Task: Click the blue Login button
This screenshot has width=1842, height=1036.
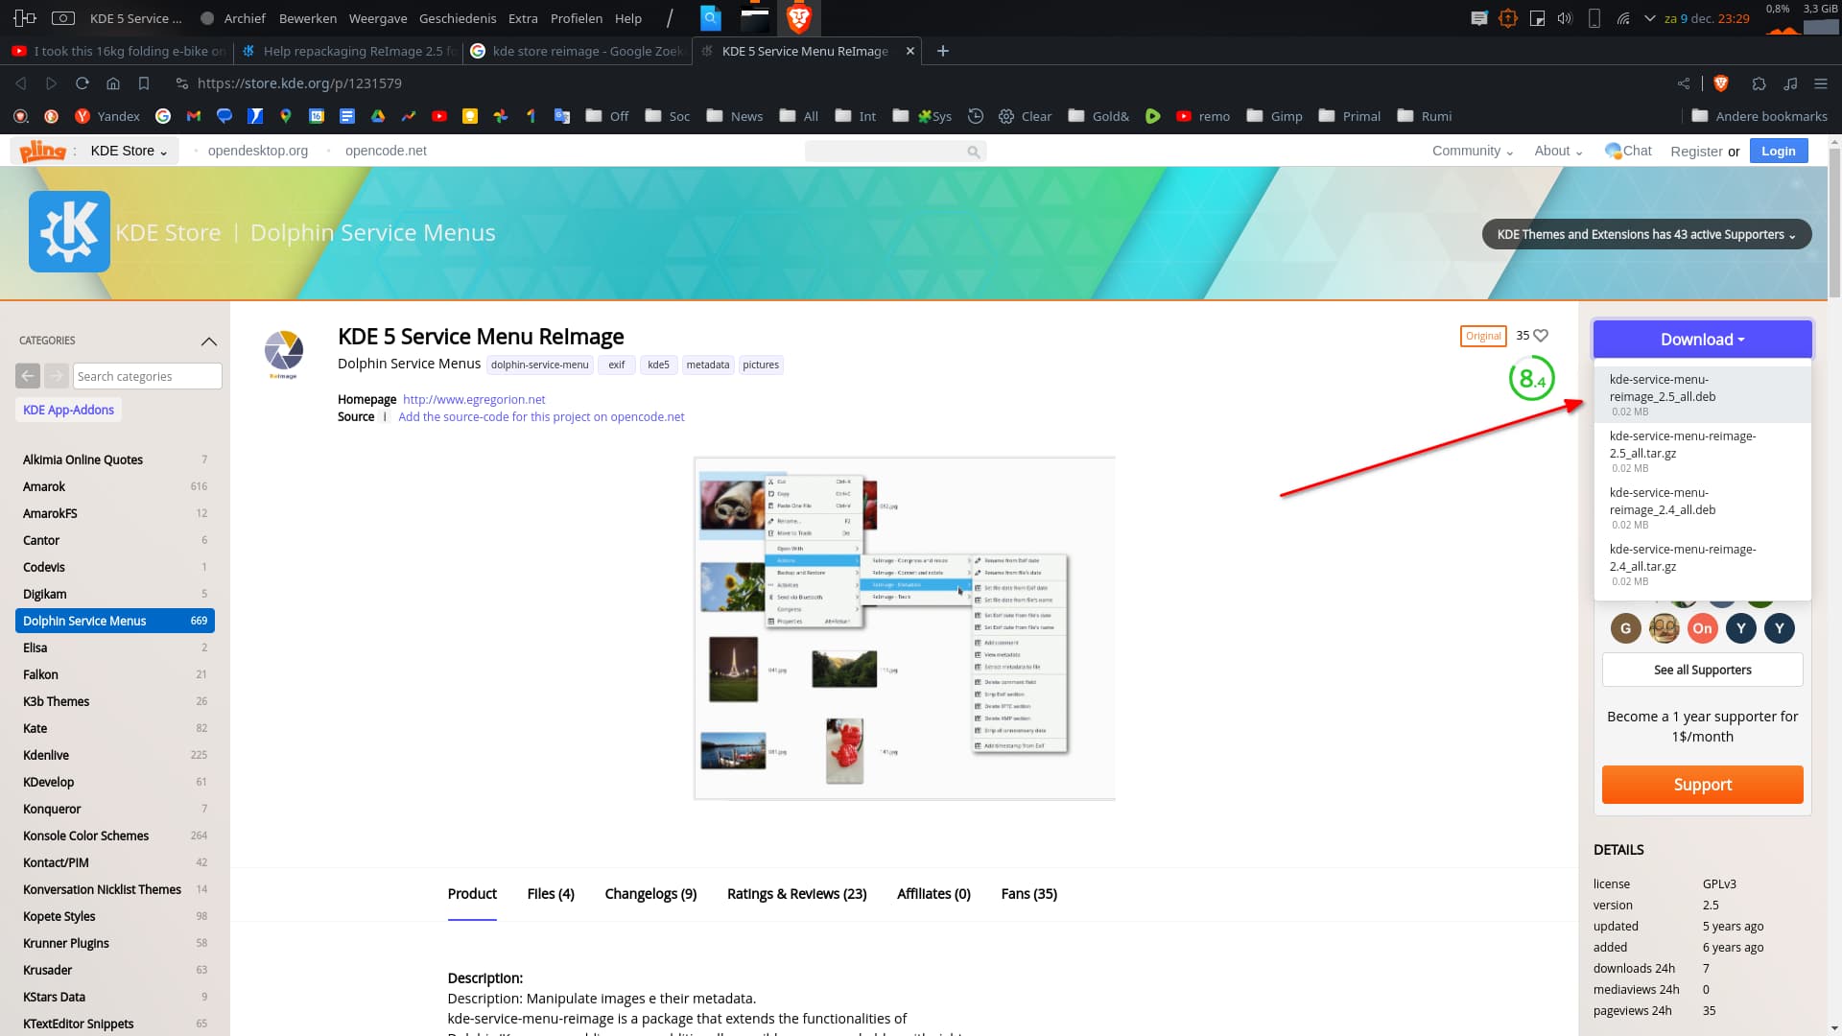Action: point(1779,151)
